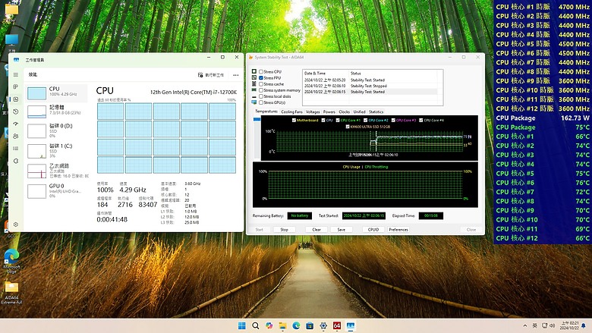Viewport: 592px width, 333px height.
Task: Toggle Motherboard temperature graph checkbox
Action: (294, 121)
